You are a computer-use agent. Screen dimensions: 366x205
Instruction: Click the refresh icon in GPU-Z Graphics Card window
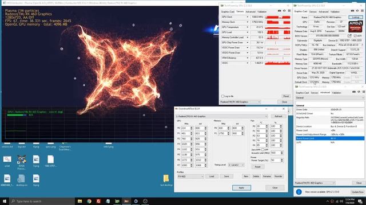[x=357, y=11]
